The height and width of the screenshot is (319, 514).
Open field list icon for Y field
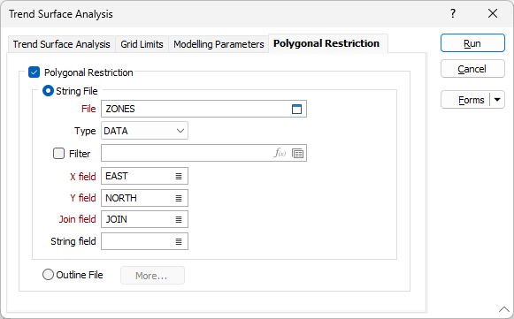pyautogui.click(x=179, y=198)
